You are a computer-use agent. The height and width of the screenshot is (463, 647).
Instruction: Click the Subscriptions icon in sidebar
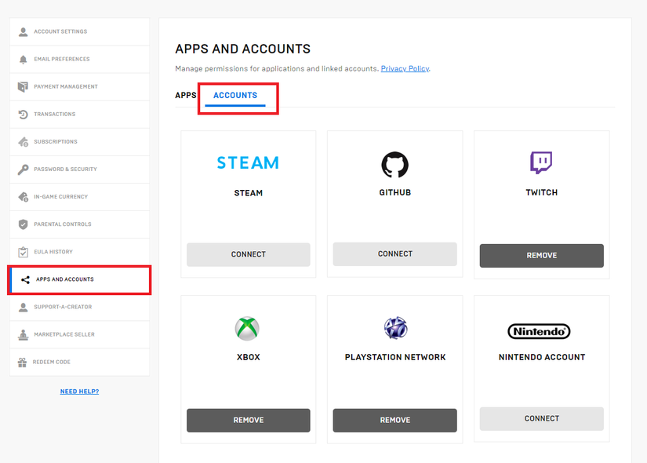23,142
